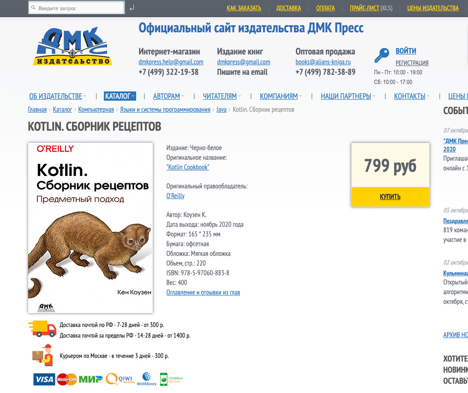The width and height of the screenshot is (468, 393).
Task: Click the DMK Press publisher logo
Action: 72,46
